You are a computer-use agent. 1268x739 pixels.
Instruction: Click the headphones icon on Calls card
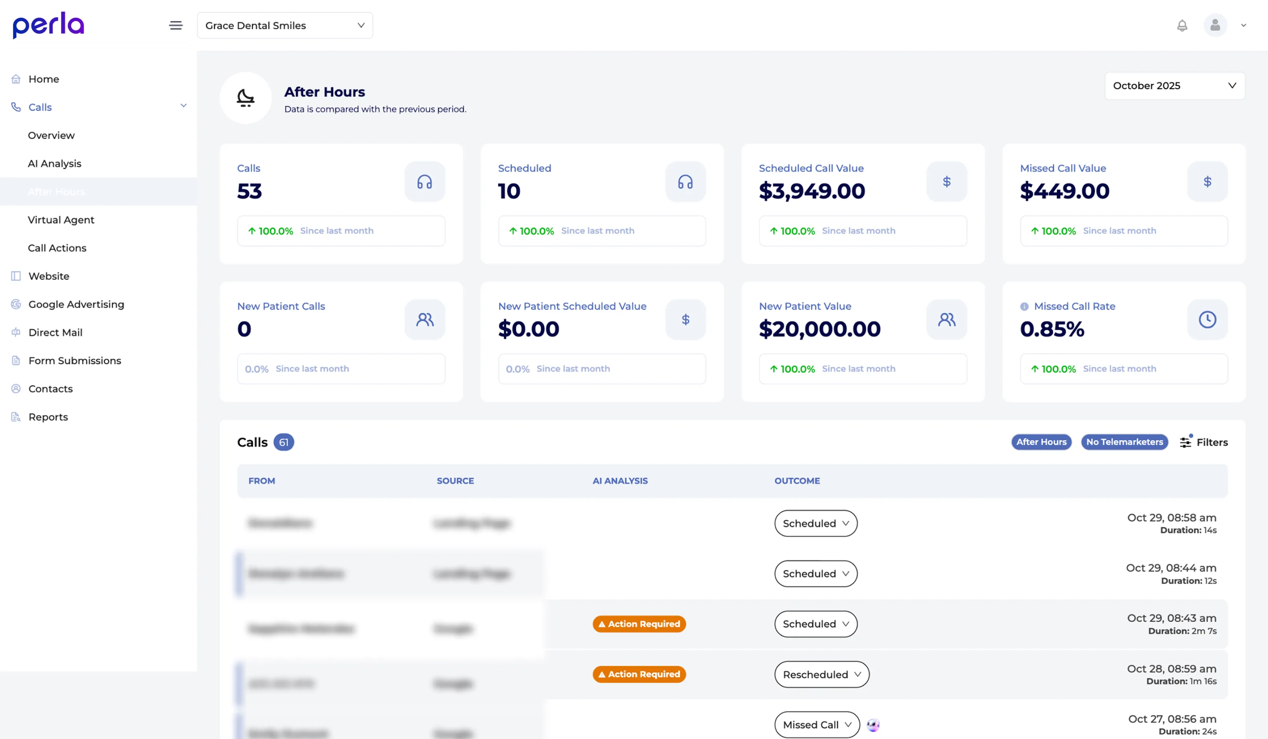[x=424, y=182]
